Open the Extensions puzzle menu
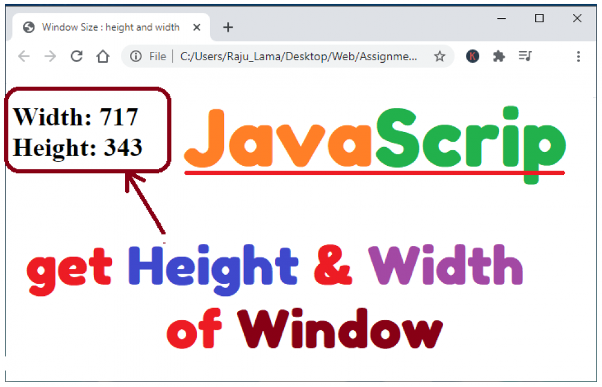This screenshot has height=387, width=602. click(498, 57)
